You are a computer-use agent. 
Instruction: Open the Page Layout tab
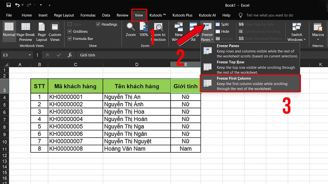64,15
